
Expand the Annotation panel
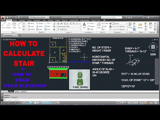tap(89, 32)
